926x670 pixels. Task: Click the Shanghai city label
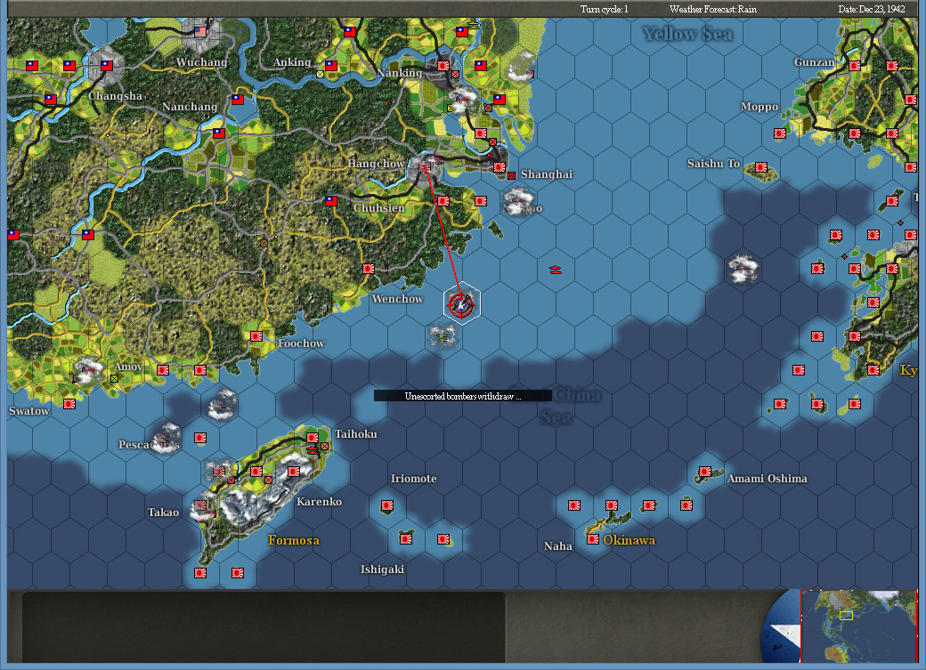point(547,174)
